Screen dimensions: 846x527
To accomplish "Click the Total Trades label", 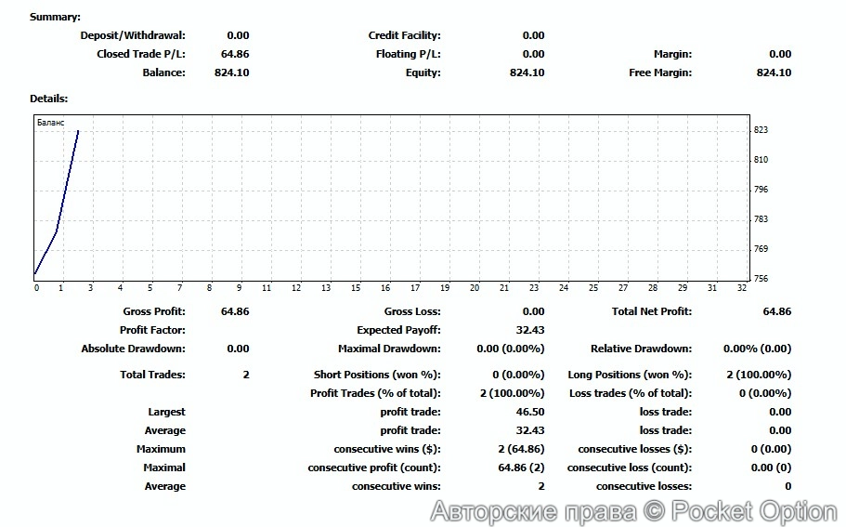I will 152,375.
